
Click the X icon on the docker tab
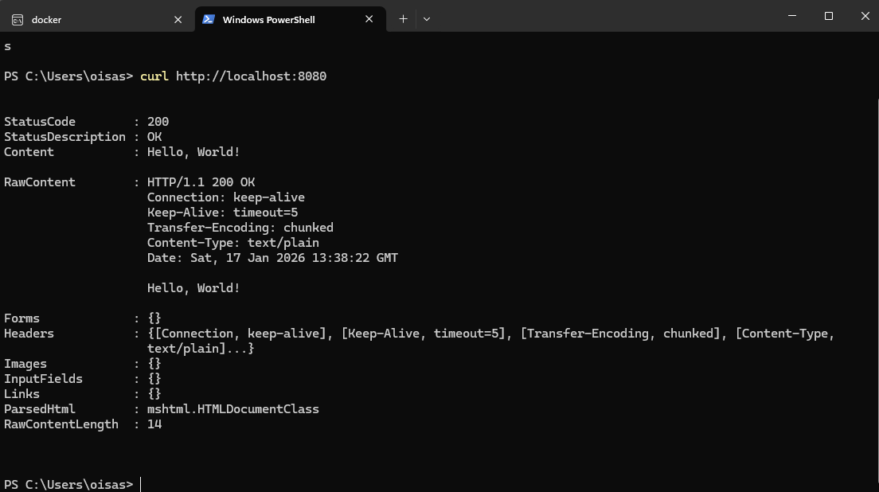pos(178,19)
